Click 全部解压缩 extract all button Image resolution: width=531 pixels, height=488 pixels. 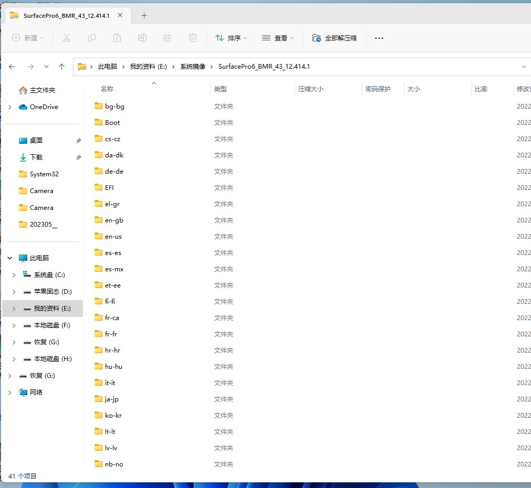point(334,38)
